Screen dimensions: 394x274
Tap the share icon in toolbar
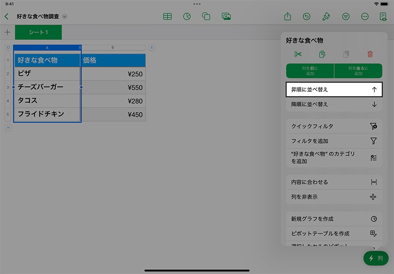point(288,16)
